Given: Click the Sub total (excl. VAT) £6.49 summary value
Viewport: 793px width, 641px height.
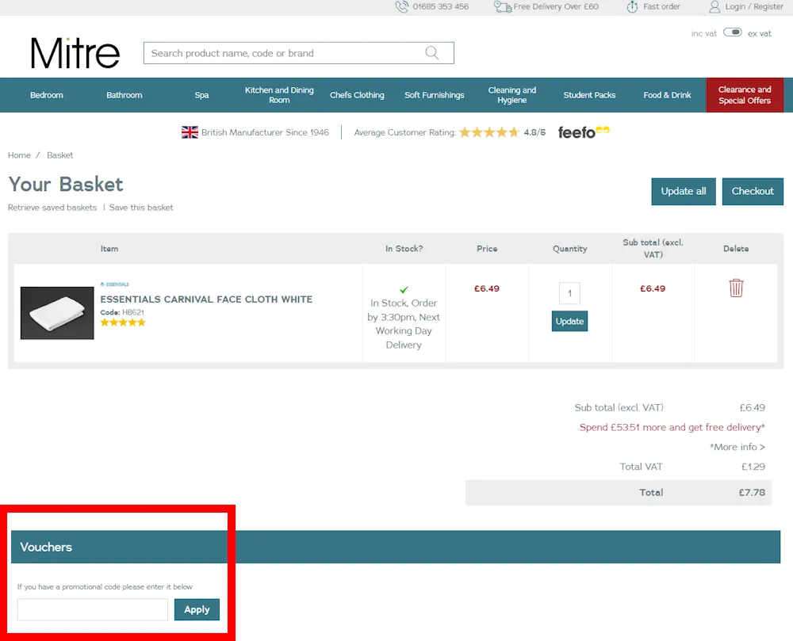Looking at the screenshot, I should tap(752, 407).
